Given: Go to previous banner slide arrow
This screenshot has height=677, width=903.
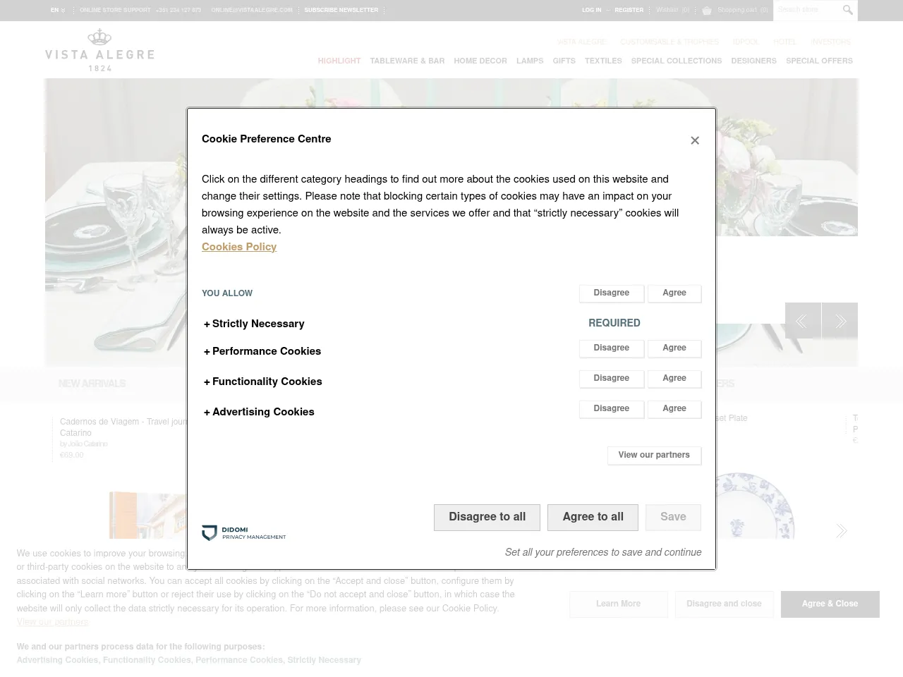Looking at the screenshot, I should (803, 321).
